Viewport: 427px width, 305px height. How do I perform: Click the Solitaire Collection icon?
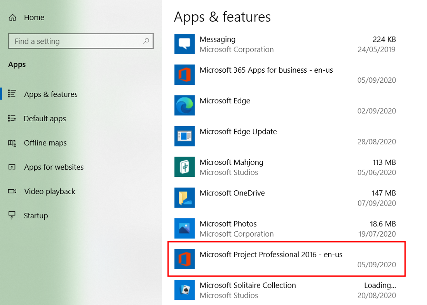pyautogui.click(x=185, y=290)
